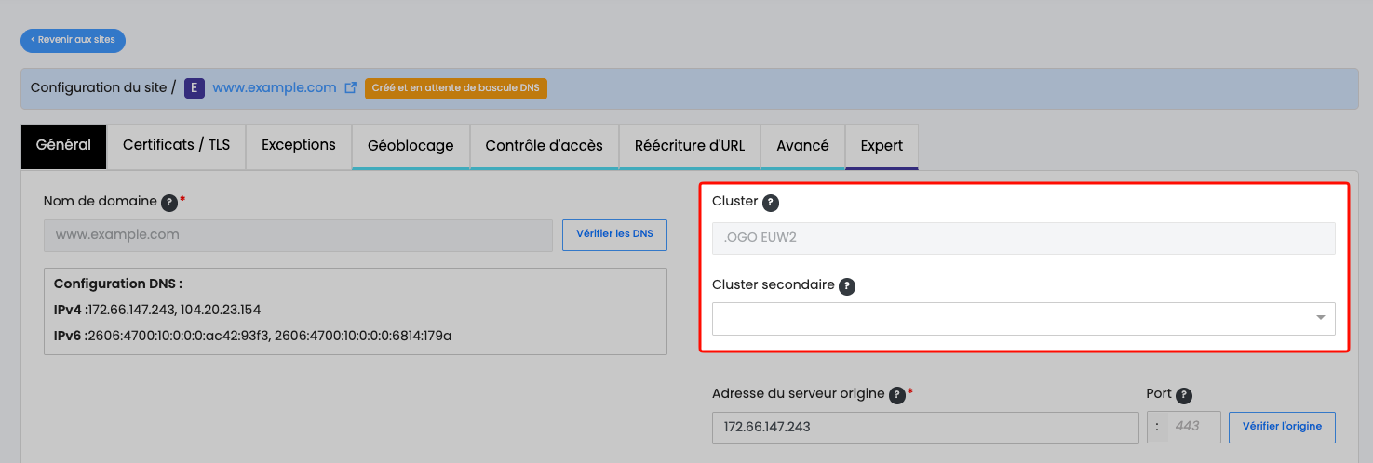Click the help icon next to Nom de domaine
Screen dimensions: 1373x463
pyautogui.click(x=169, y=202)
